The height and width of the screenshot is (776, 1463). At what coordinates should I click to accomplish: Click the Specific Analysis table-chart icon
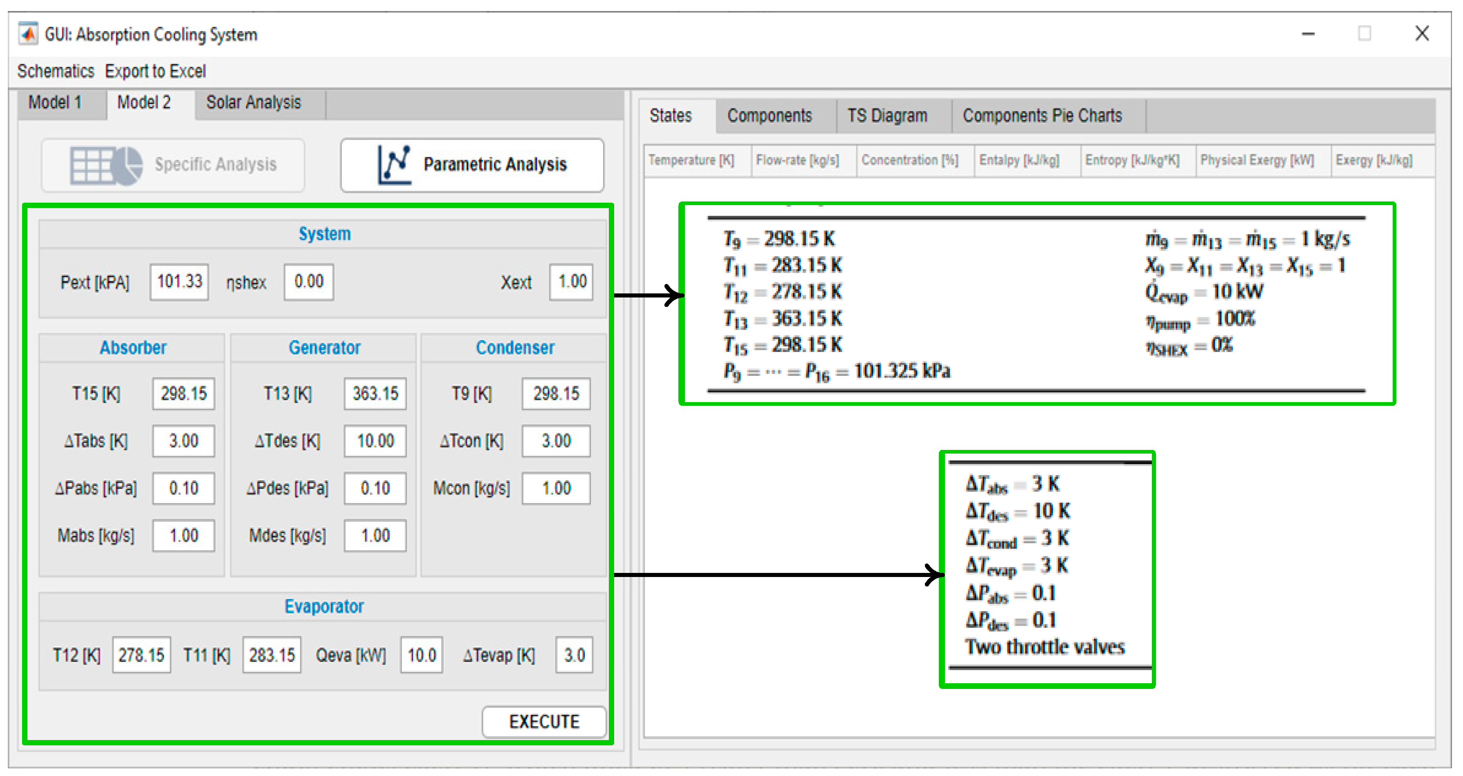[x=106, y=165]
